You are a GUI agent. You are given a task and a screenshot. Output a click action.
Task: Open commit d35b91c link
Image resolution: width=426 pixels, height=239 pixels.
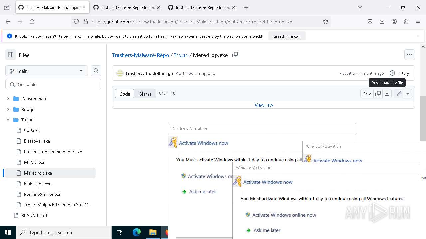[347, 73]
